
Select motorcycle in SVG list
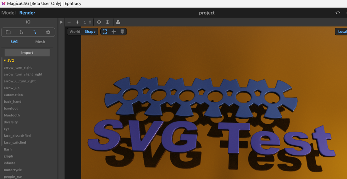[13, 170]
